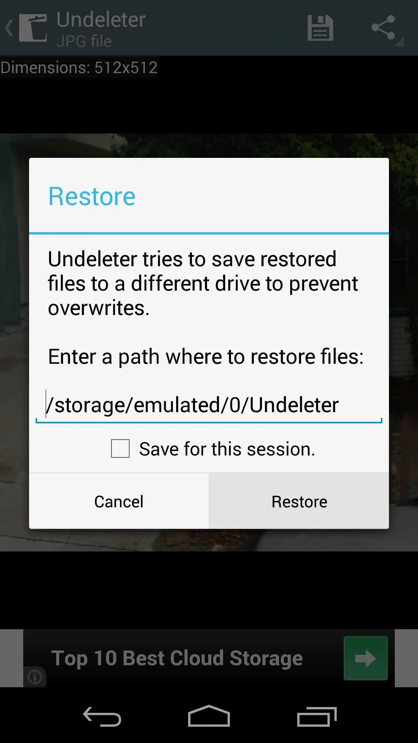Tap the Android back navigation button
The height and width of the screenshot is (743, 418).
[x=102, y=716]
